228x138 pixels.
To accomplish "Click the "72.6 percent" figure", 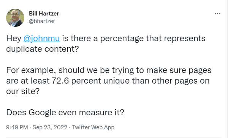I will click(x=76, y=81).
